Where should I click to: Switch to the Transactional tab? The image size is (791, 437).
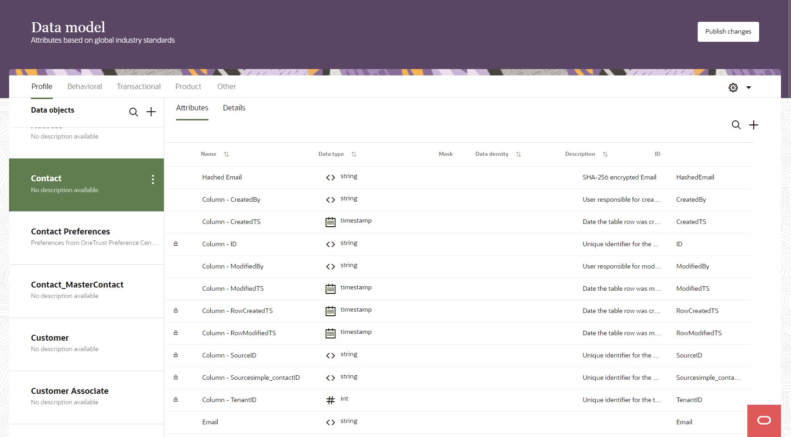138,86
